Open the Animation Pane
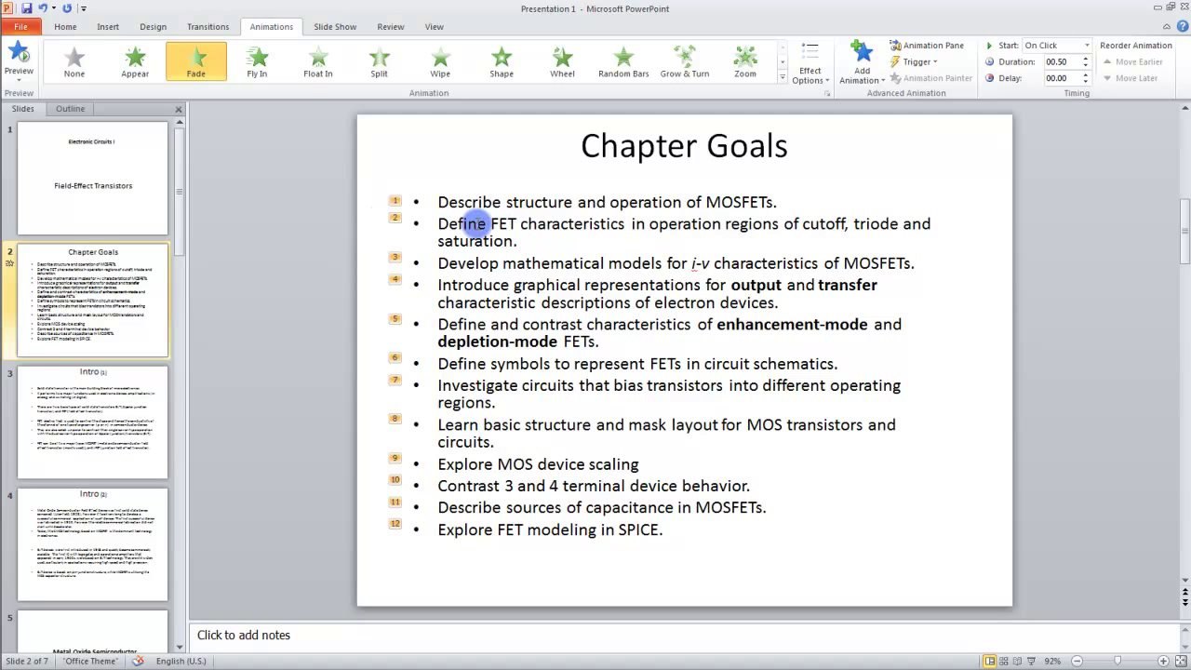Image resolution: width=1191 pixels, height=670 pixels. (927, 45)
